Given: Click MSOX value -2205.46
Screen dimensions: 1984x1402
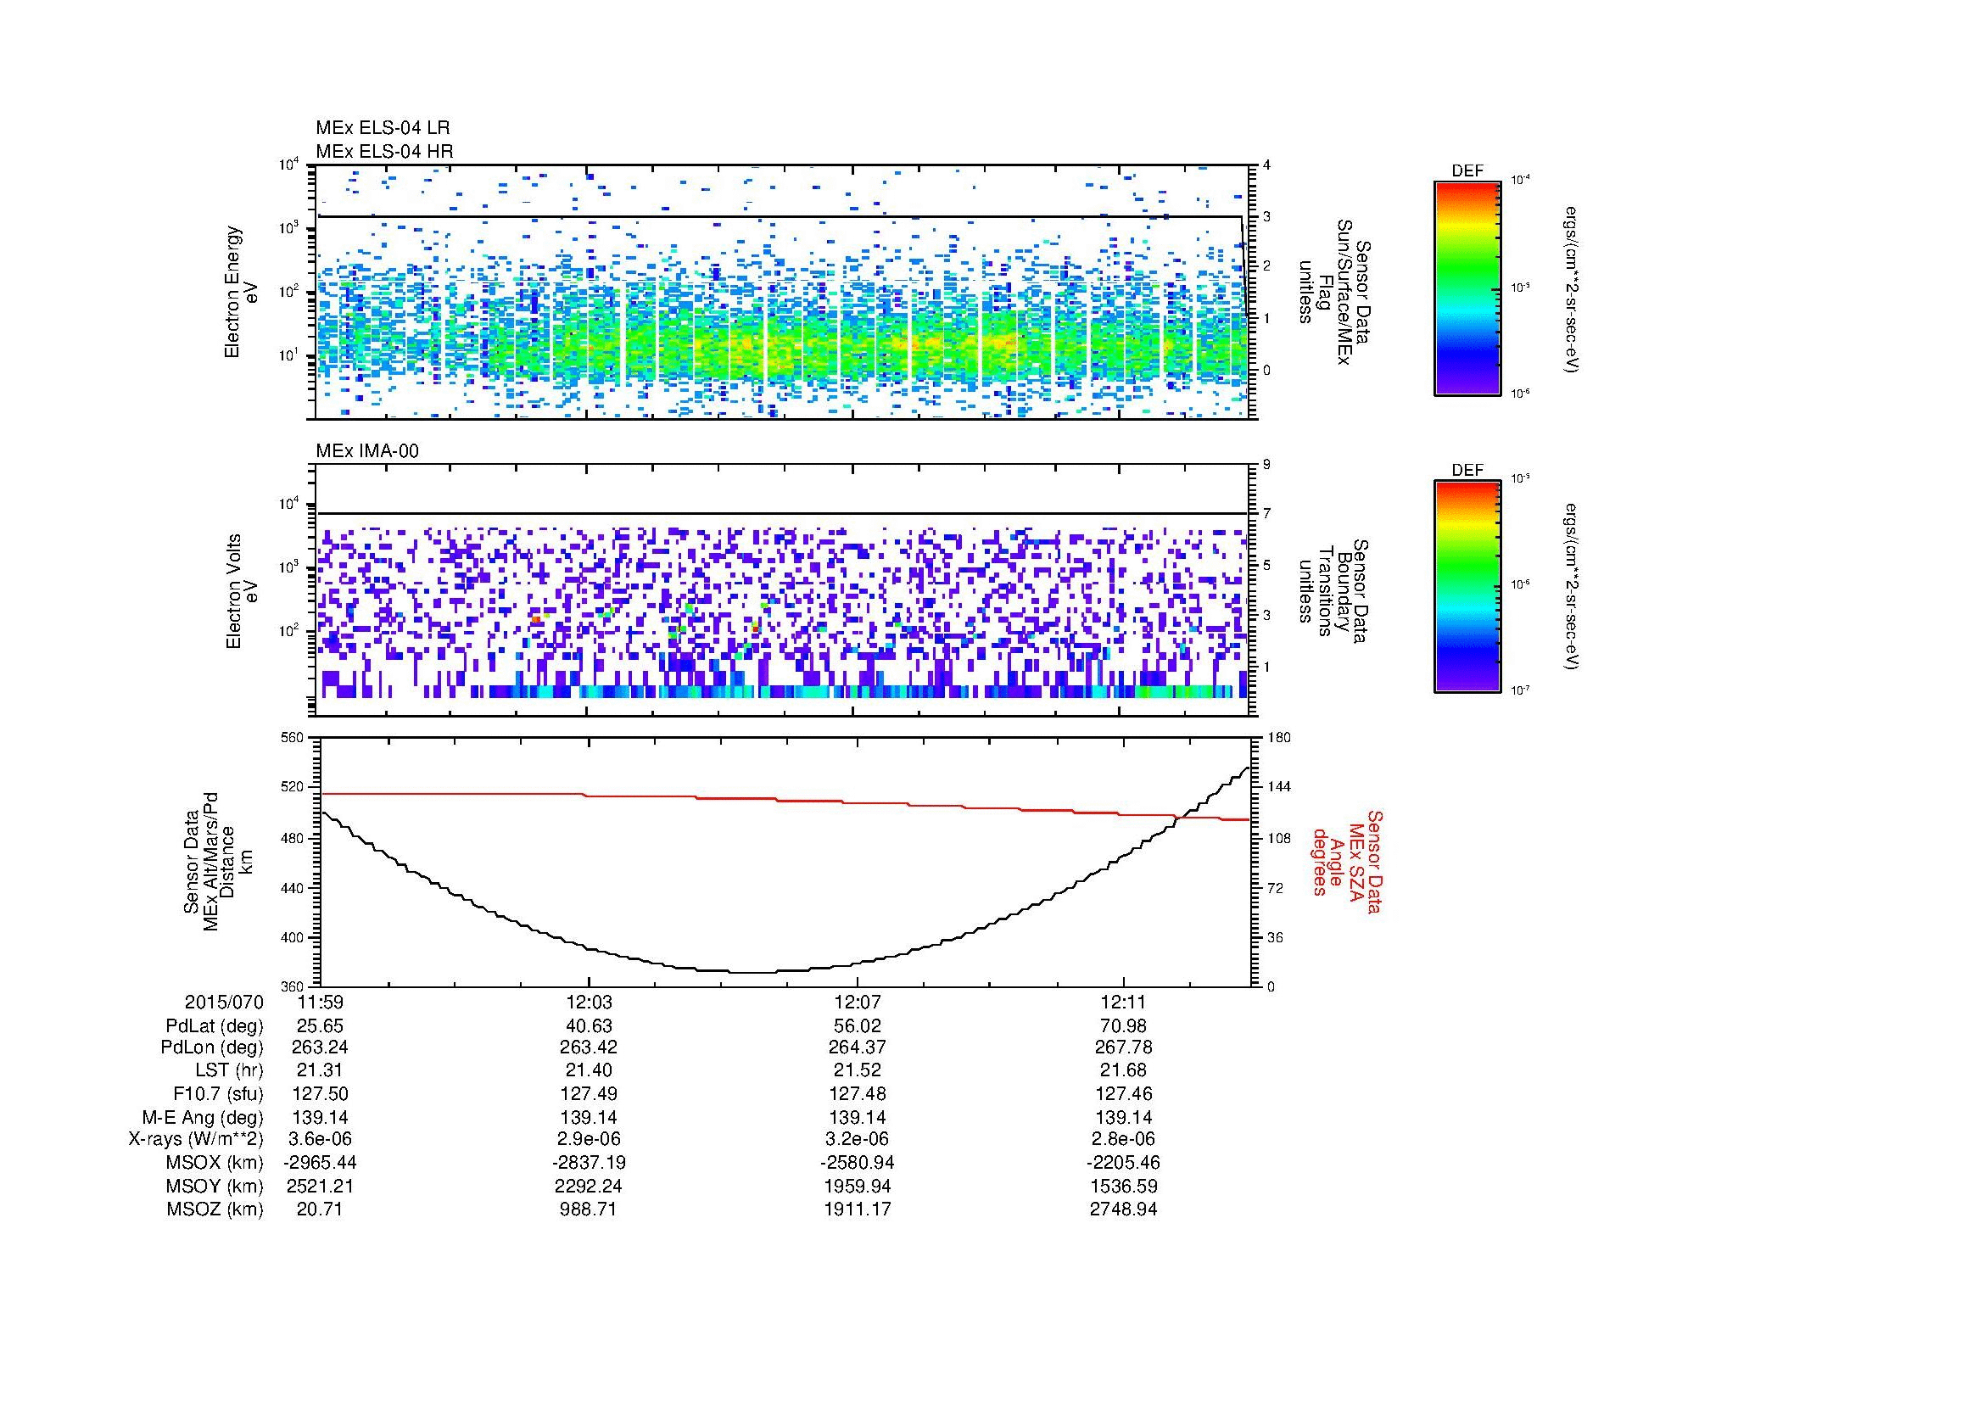Looking at the screenshot, I should [x=1123, y=1163].
